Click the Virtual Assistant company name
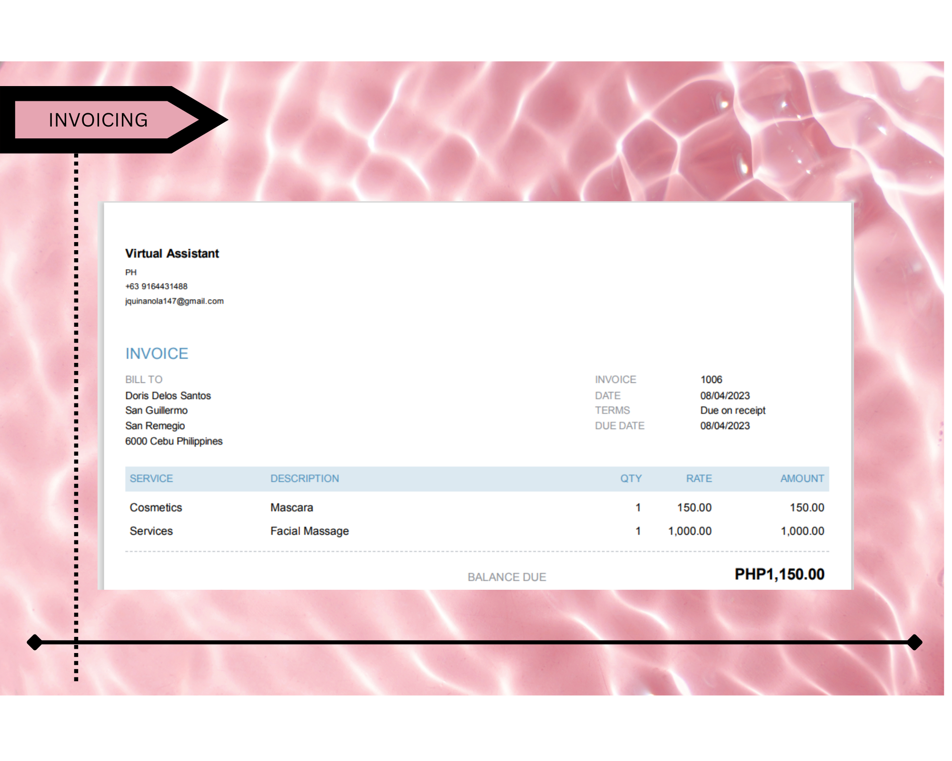The height and width of the screenshot is (761, 952). [172, 254]
